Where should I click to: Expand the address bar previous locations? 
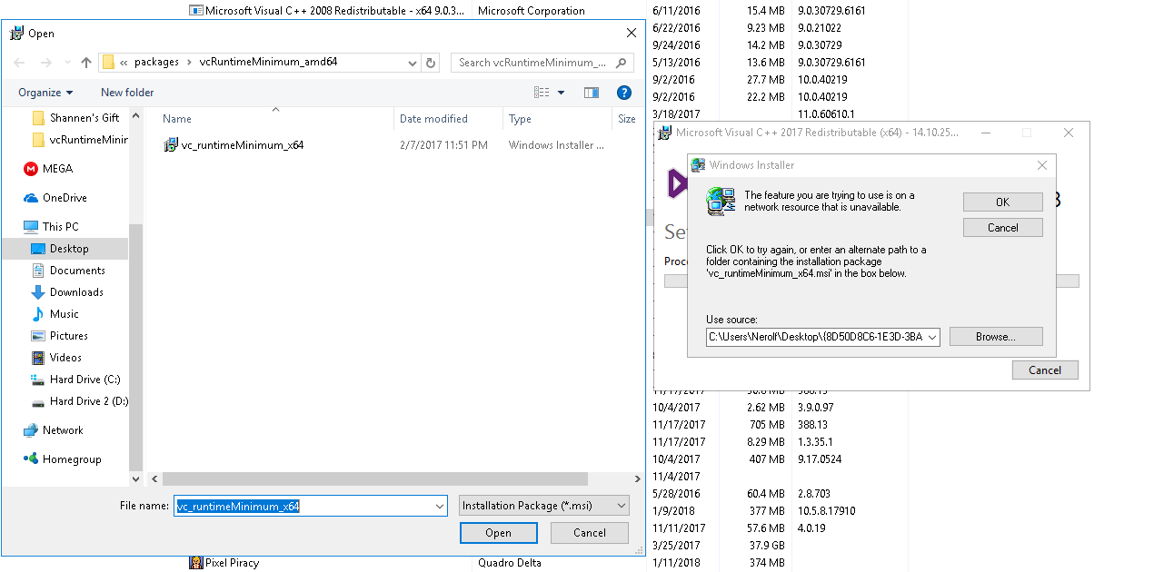coord(413,63)
